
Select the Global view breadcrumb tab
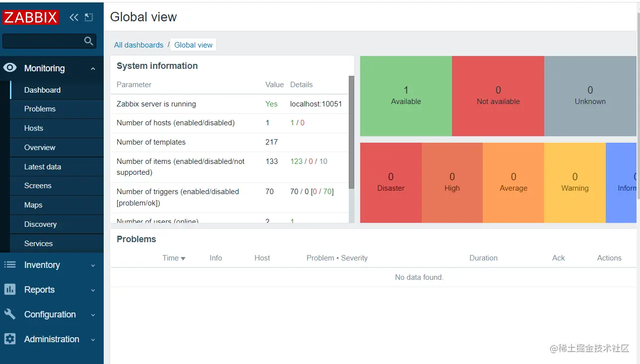click(x=193, y=45)
